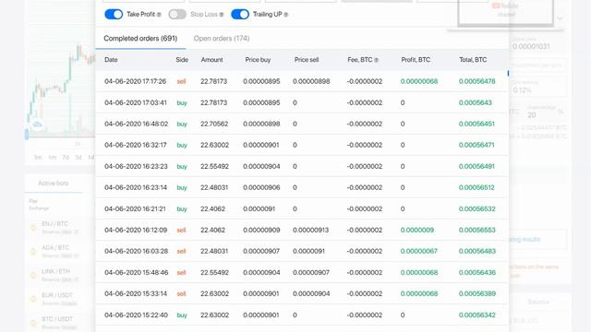Enable the Stop Loss switch

pos(177,15)
